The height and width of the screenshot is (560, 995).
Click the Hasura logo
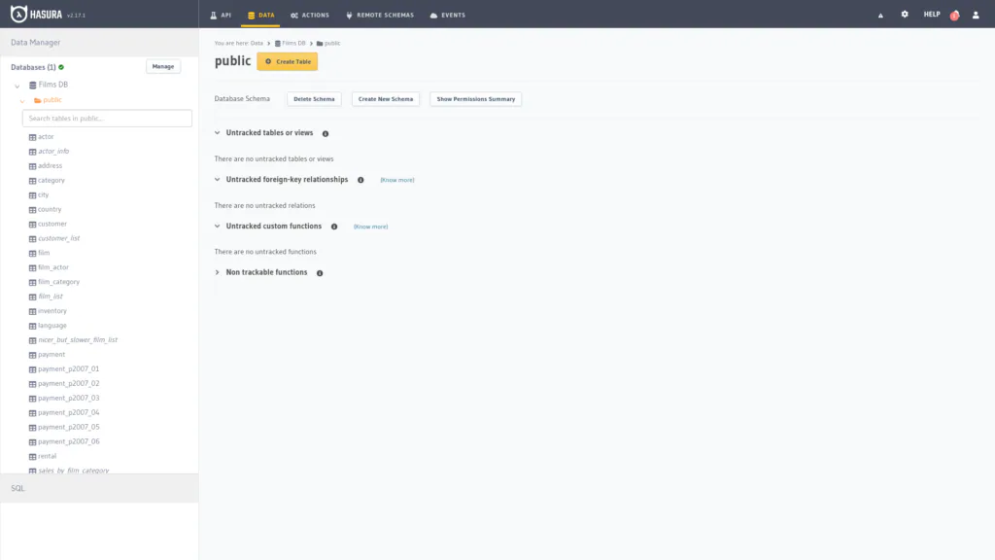(37, 14)
